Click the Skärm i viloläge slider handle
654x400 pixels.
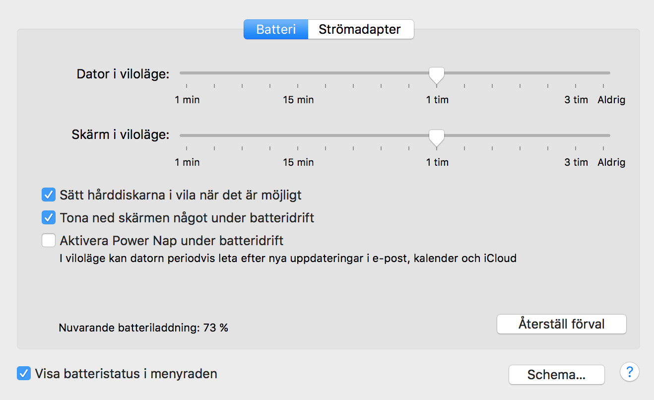click(437, 137)
